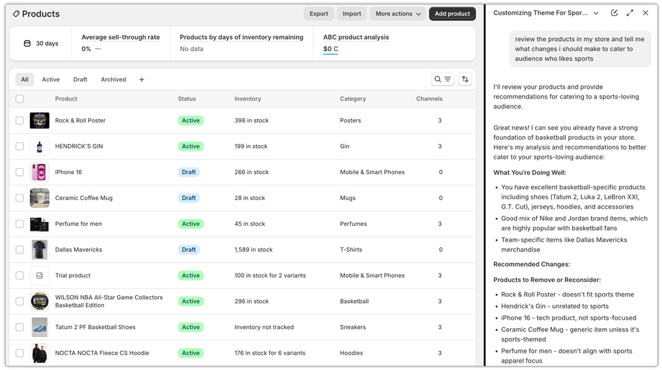Viewport: 662px width, 370px height.
Task: Select the Dallas Mavericks row checkbox
Action: (19, 250)
